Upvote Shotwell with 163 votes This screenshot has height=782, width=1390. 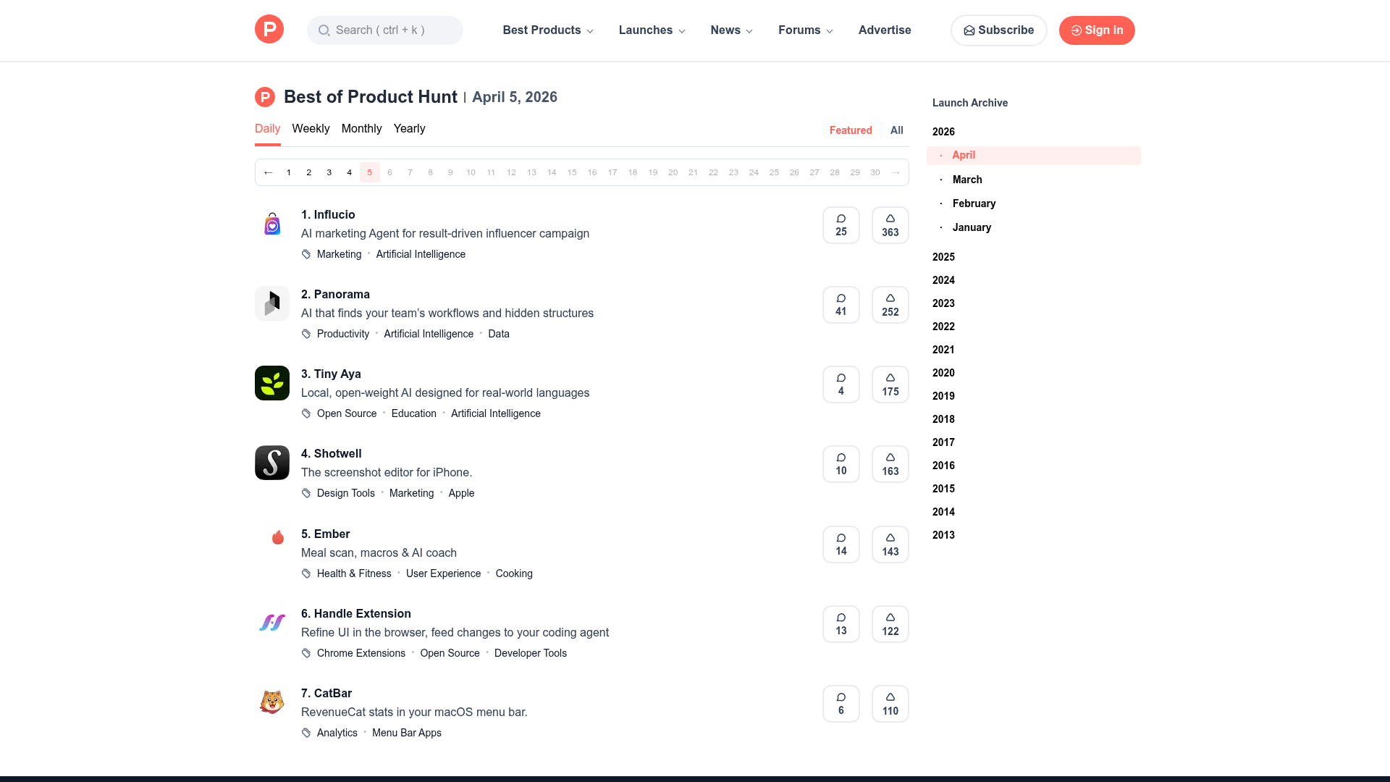890,464
